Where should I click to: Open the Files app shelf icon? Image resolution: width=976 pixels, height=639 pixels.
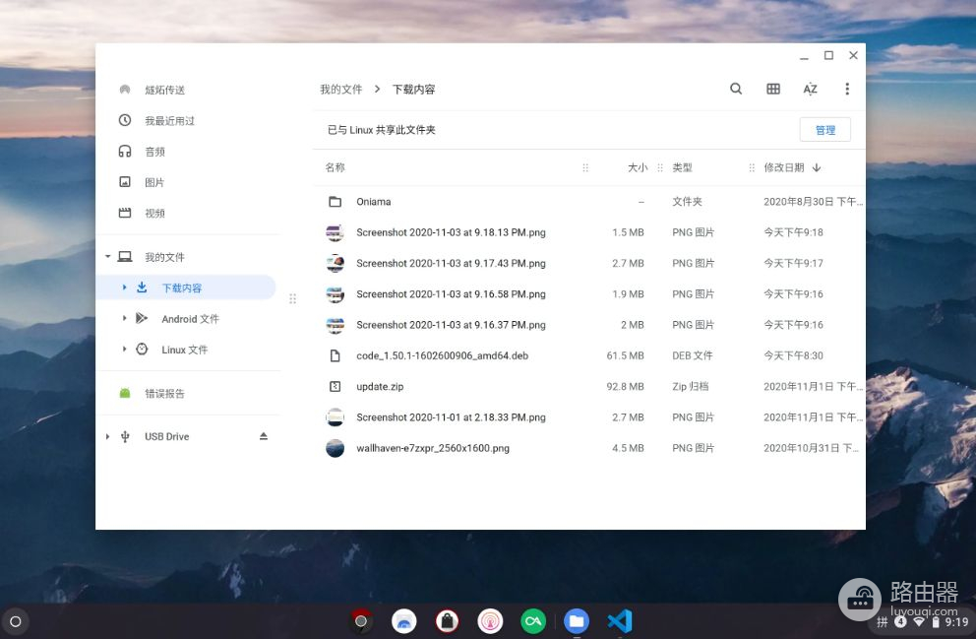(x=577, y=621)
